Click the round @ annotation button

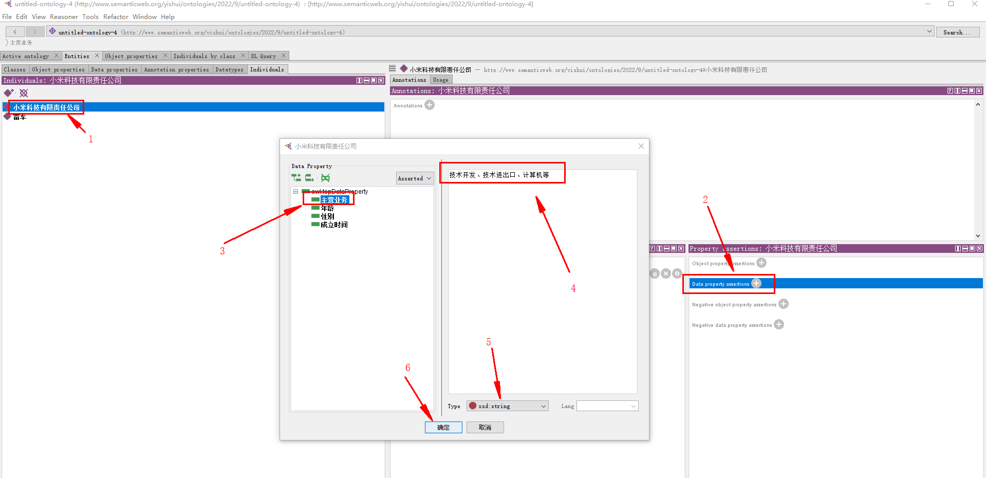coord(655,273)
